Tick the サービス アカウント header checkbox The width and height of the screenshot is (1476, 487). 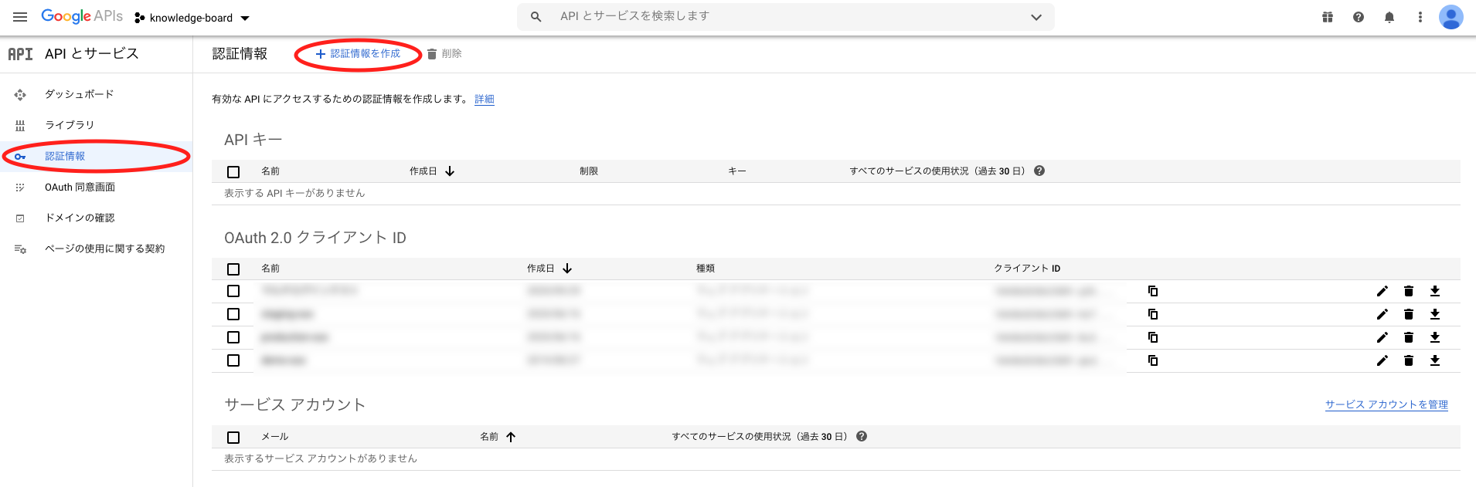pos(233,437)
